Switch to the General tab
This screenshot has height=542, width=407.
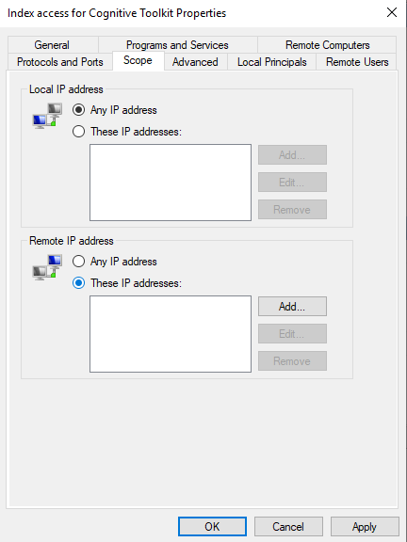tap(52, 45)
